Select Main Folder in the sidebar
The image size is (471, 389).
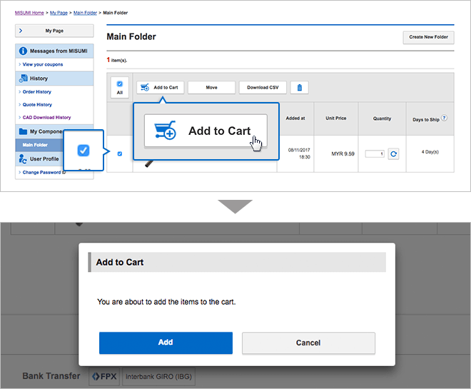[36, 145]
